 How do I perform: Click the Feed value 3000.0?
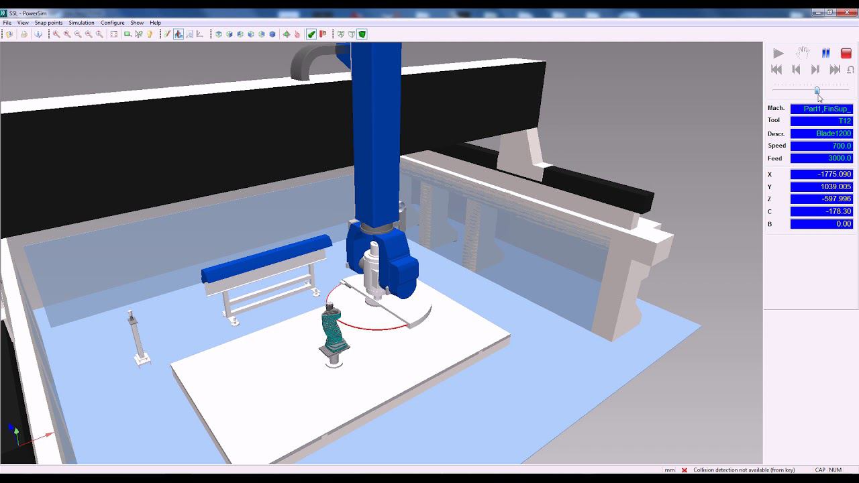(x=821, y=158)
